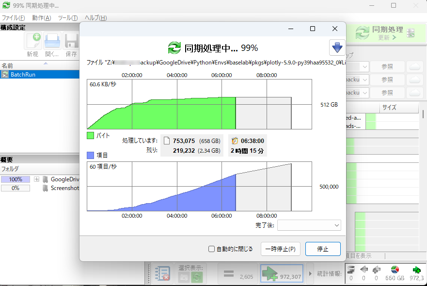Click the Open configuration icon (開く...)
This screenshot has width=427, height=286.
click(52, 42)
